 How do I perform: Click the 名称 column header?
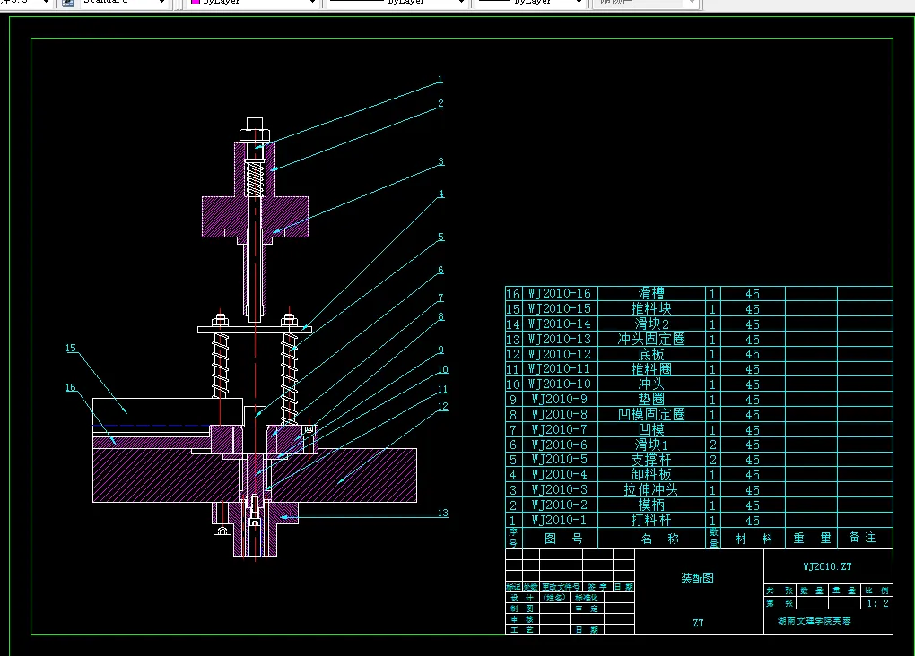click(x=659, y=539)
